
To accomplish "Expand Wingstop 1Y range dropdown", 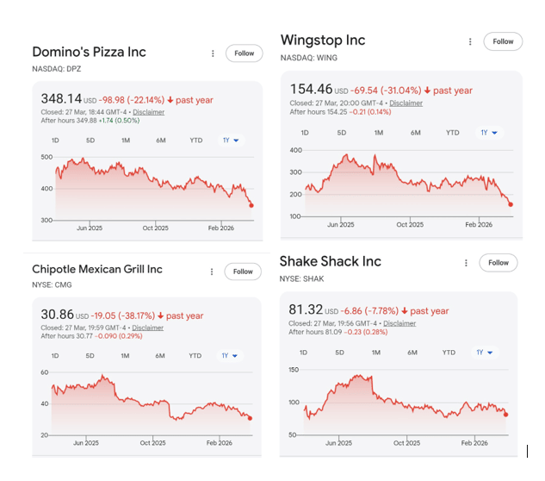I will (488, 133).
